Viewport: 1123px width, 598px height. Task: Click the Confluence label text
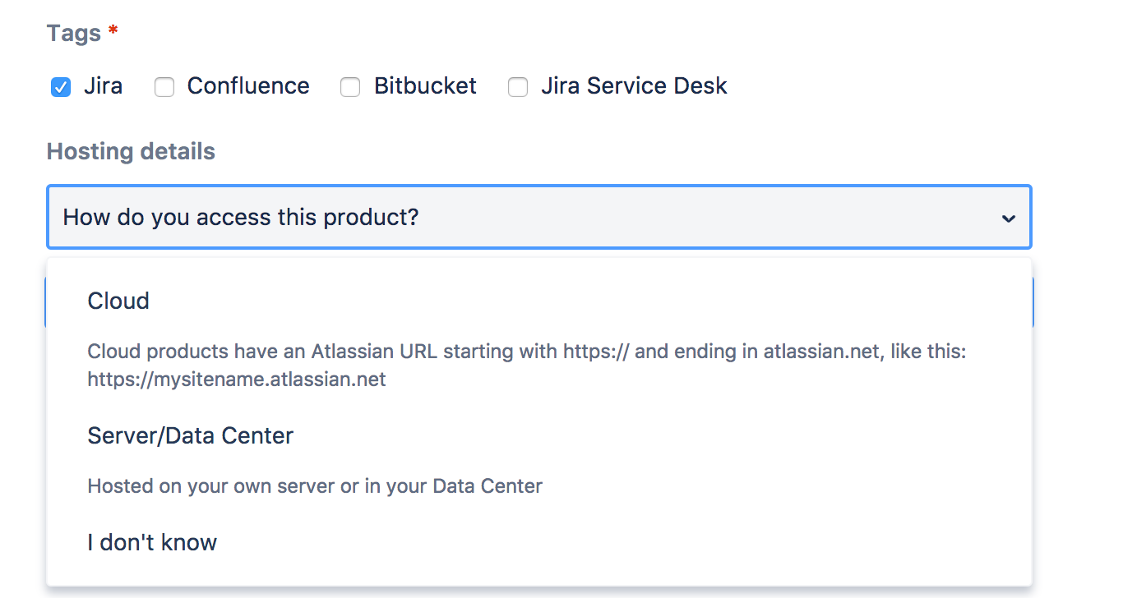[248, 86]
